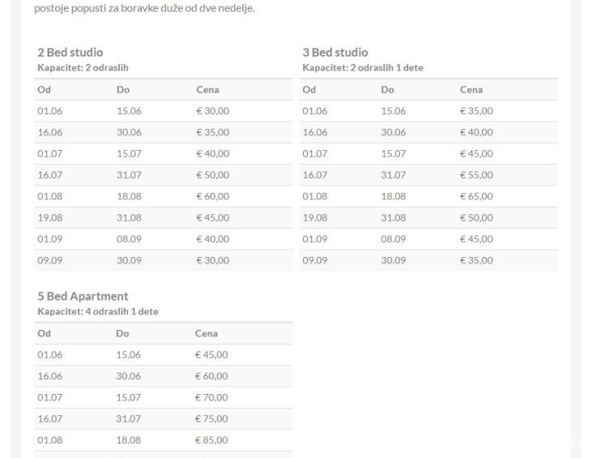This screenshot has height=458, width=592.
Task: Click the 3 Bed studio heading
Action: [335, 52]
